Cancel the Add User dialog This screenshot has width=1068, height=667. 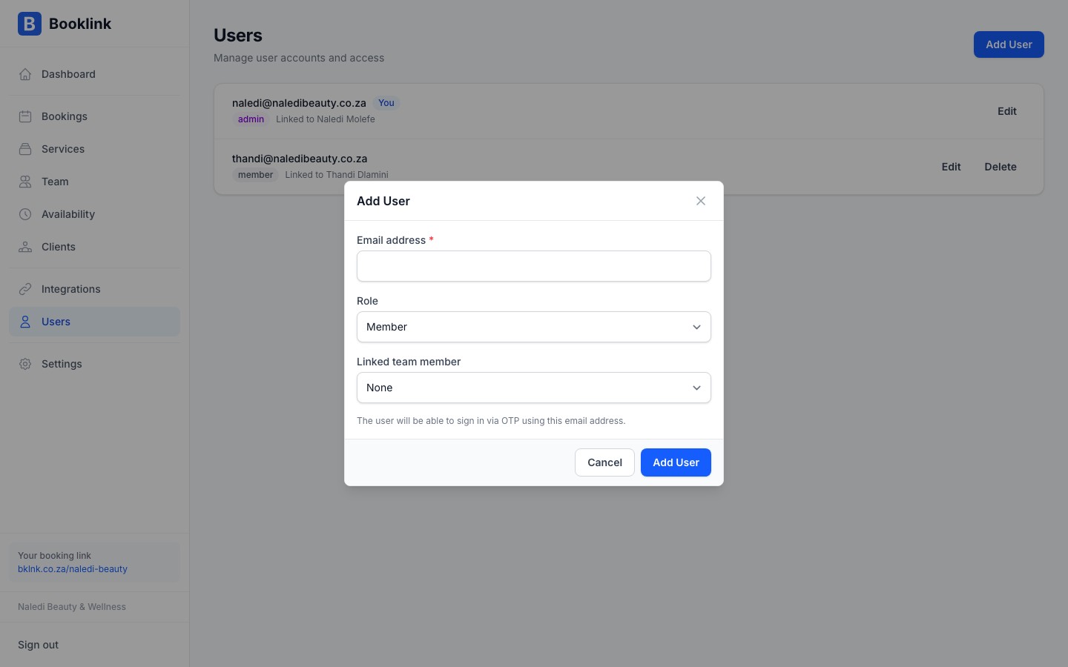tap(604, 462)
